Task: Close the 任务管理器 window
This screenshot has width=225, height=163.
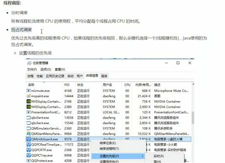Action: pyautogui.click(x=190, y=63)
